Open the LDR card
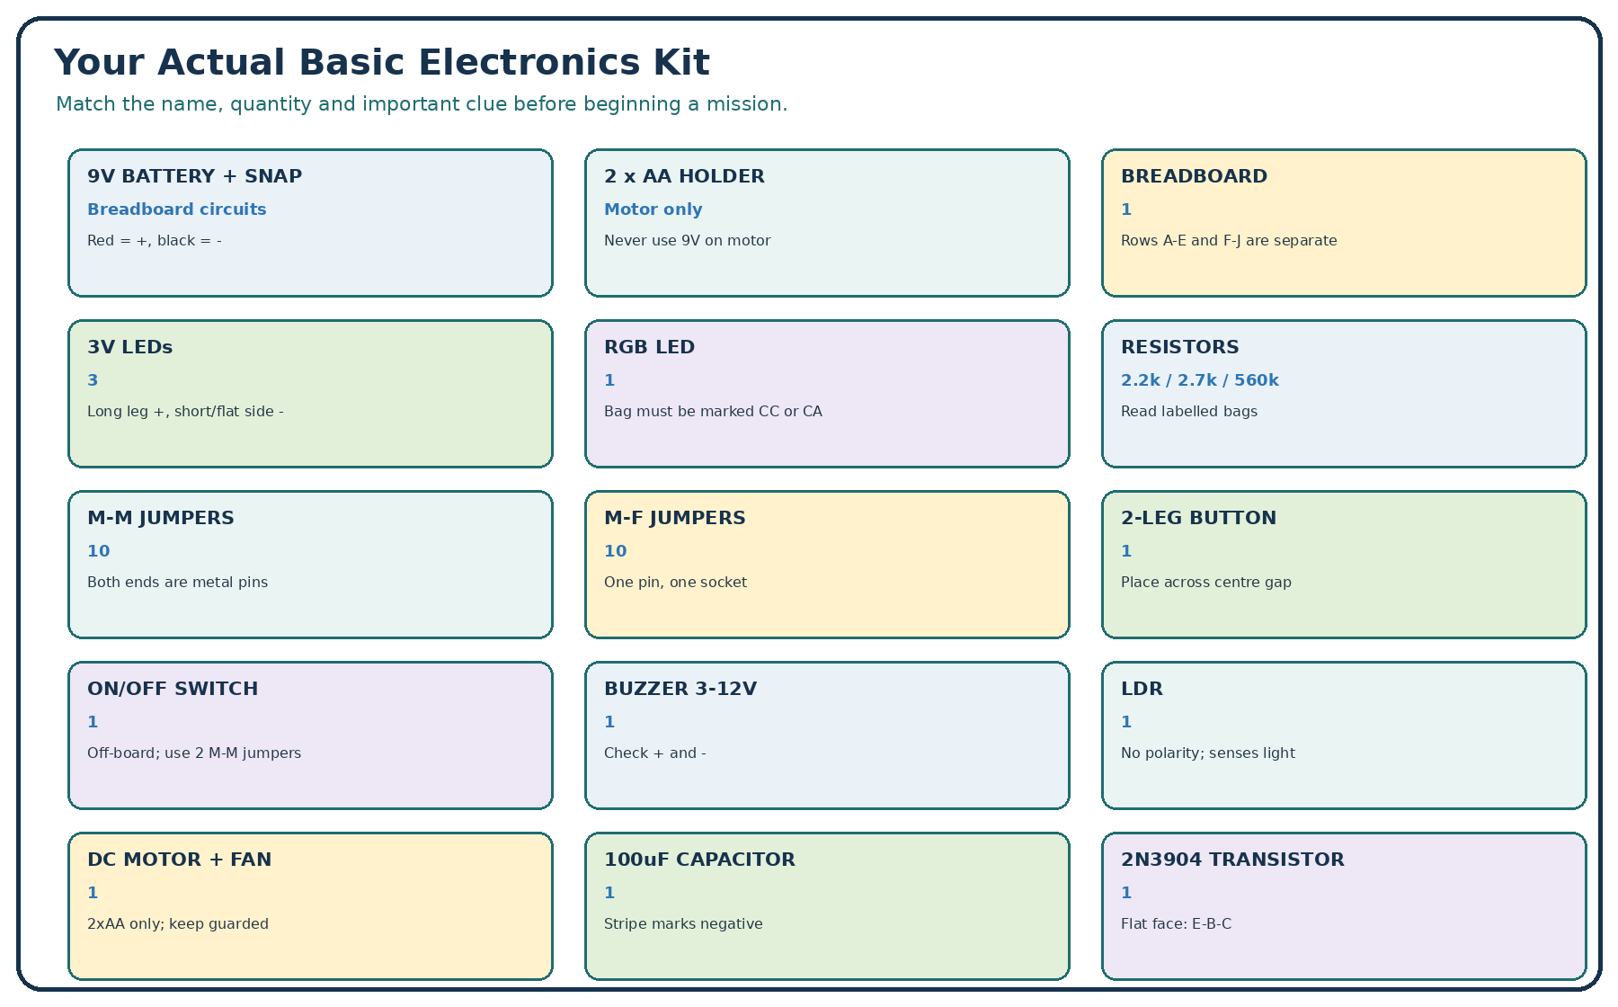Screen dimensions: 1618x1007 click(x=1344, y=735)
